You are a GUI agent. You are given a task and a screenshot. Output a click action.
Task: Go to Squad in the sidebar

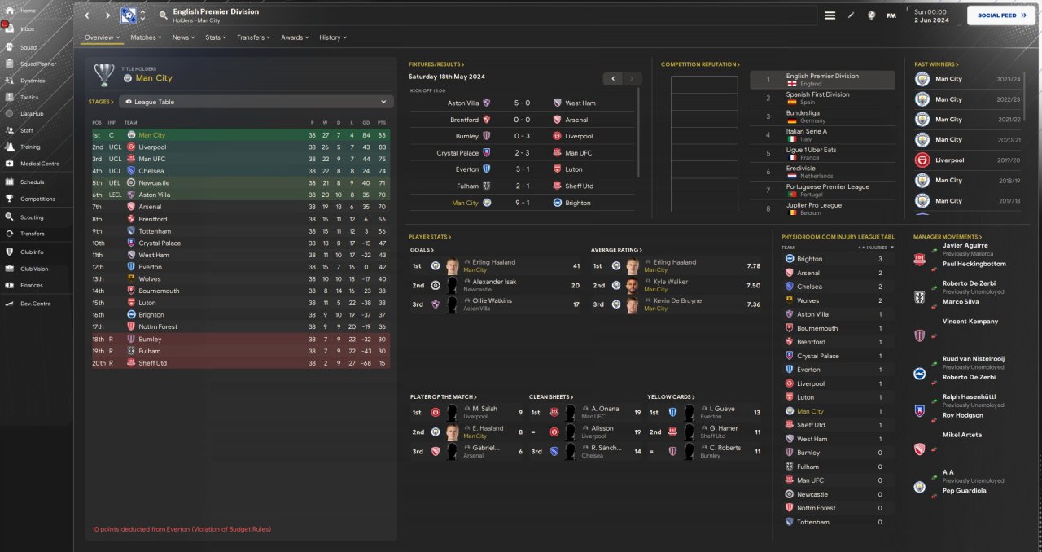tap(28, 47)
